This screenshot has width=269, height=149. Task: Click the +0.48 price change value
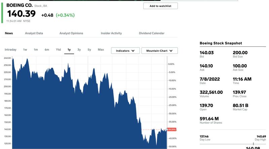click(47, 15)
